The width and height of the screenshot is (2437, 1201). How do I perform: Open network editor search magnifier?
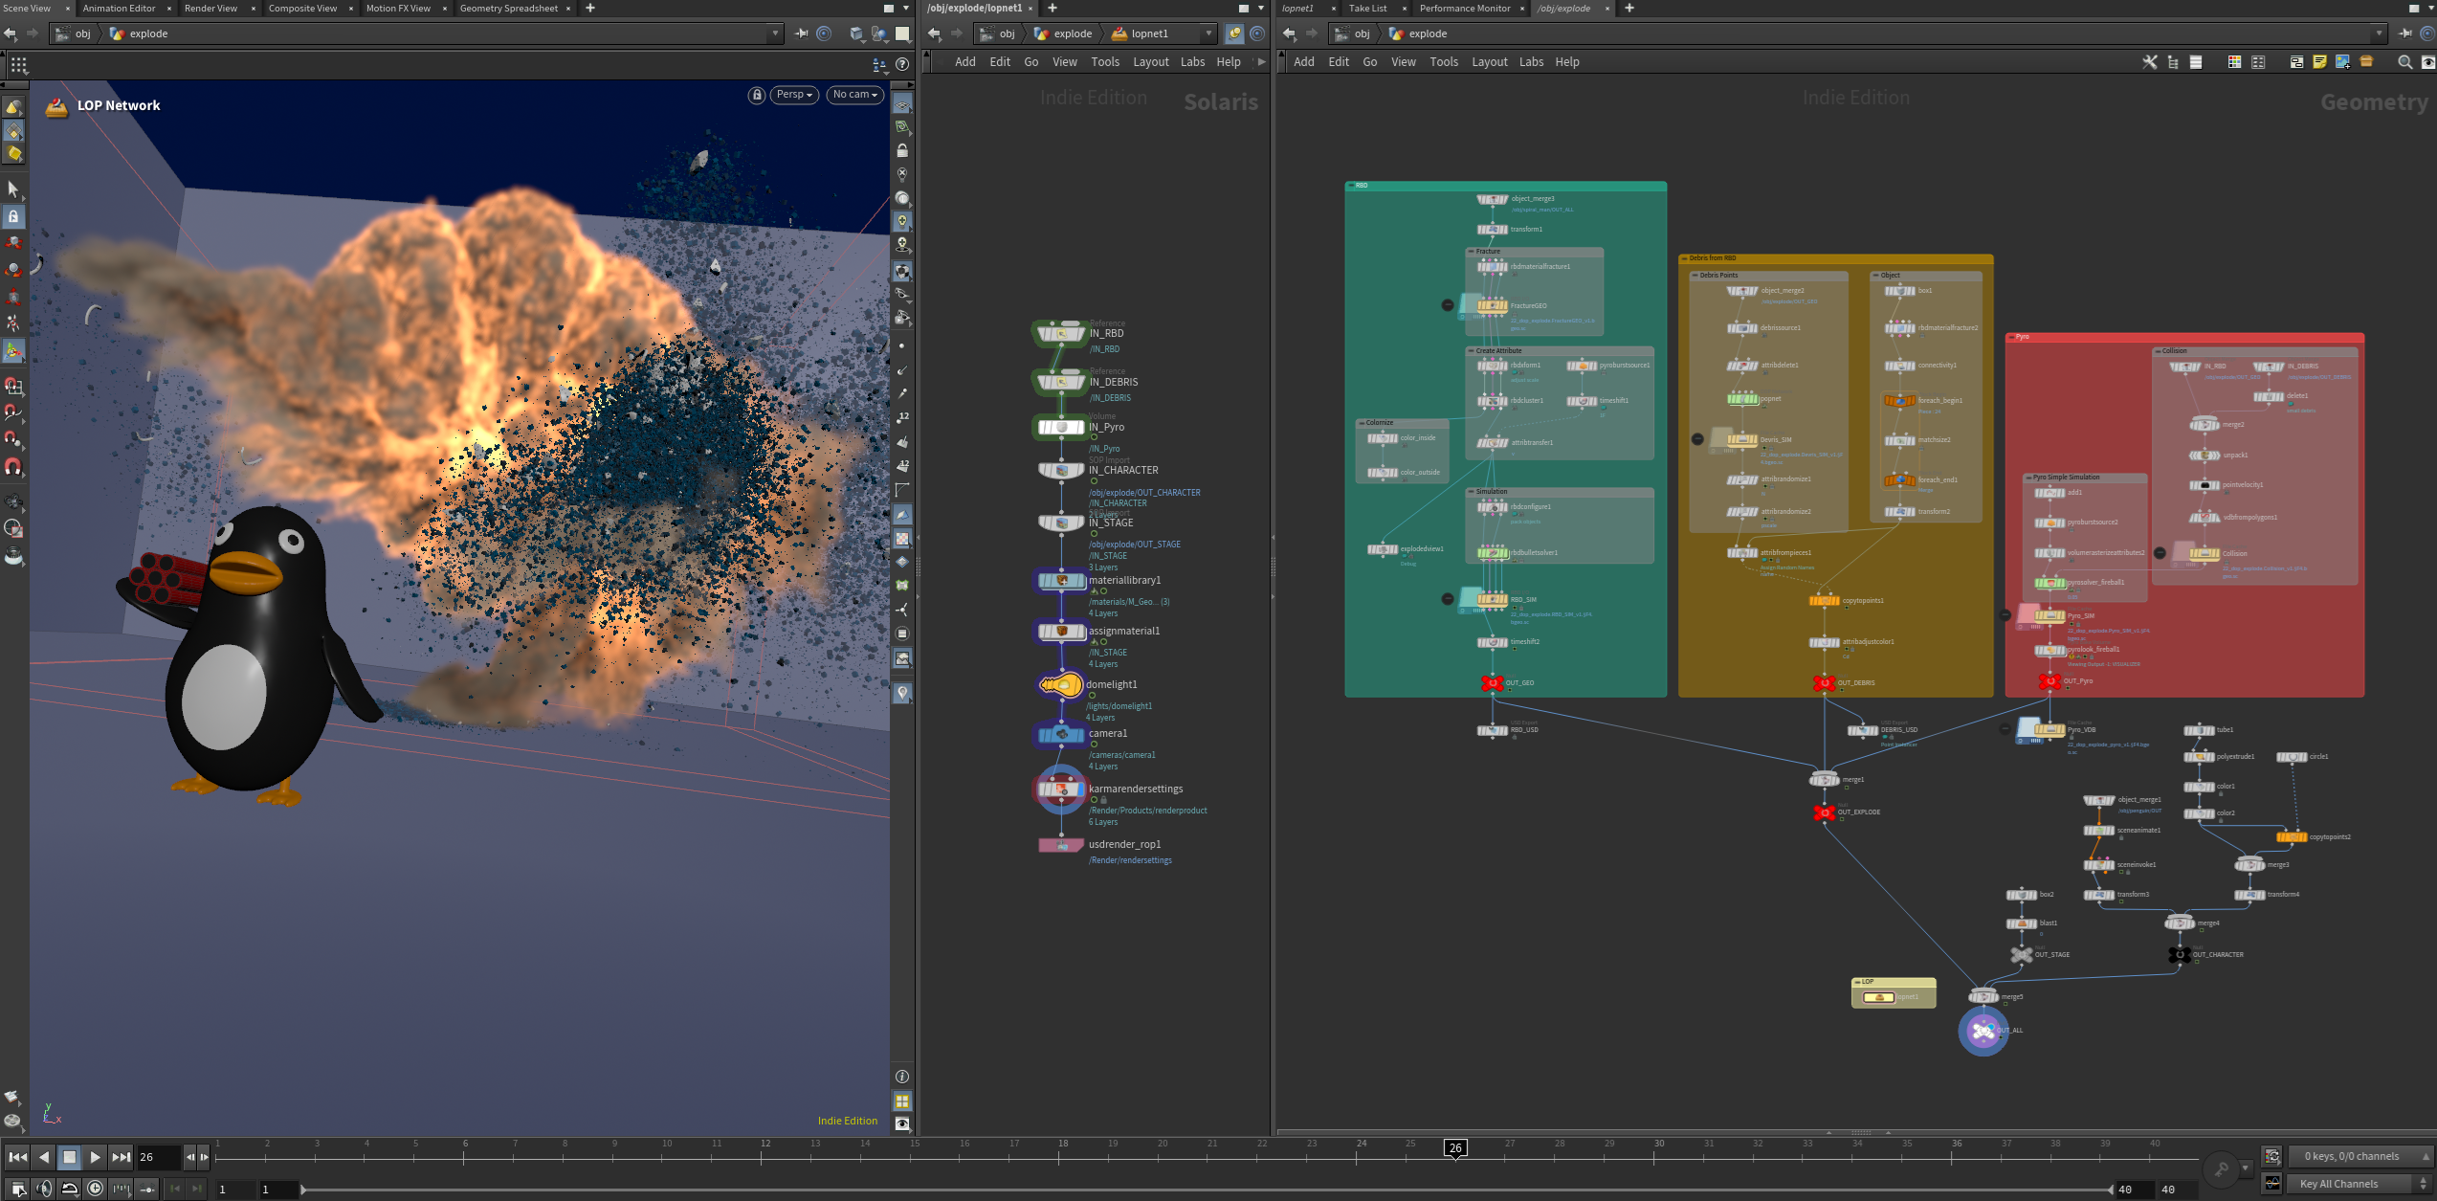pos(2404,62)
